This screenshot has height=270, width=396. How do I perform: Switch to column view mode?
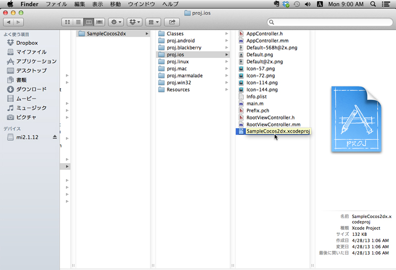click(x=89, y=22)
